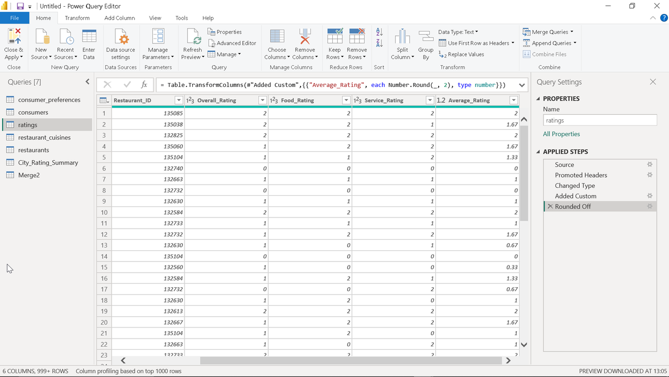Click the Choose Columns icon
Image resolution: width=669 pixels, height=377 pixels.
pos(277,36)
